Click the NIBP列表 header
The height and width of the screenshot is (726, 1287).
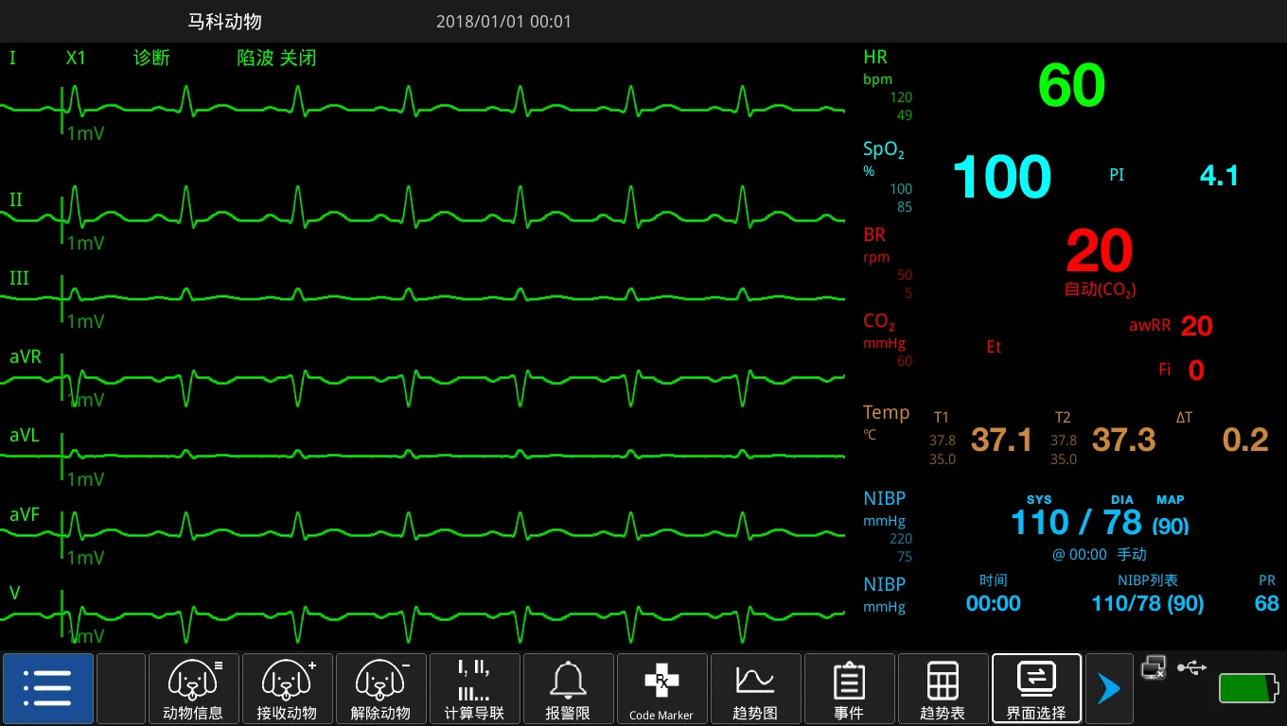(1147, 580)
